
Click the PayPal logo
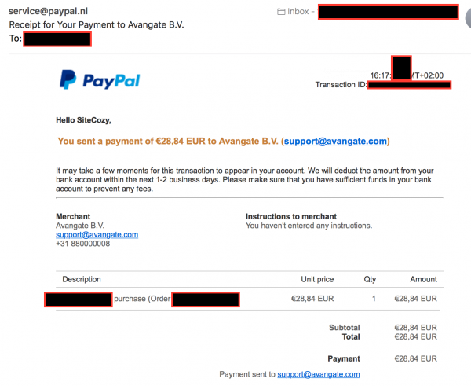[x=100, y=79]
